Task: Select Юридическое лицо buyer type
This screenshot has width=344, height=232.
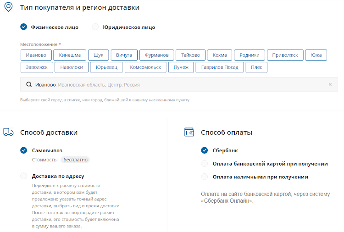Action: point(95,27)
